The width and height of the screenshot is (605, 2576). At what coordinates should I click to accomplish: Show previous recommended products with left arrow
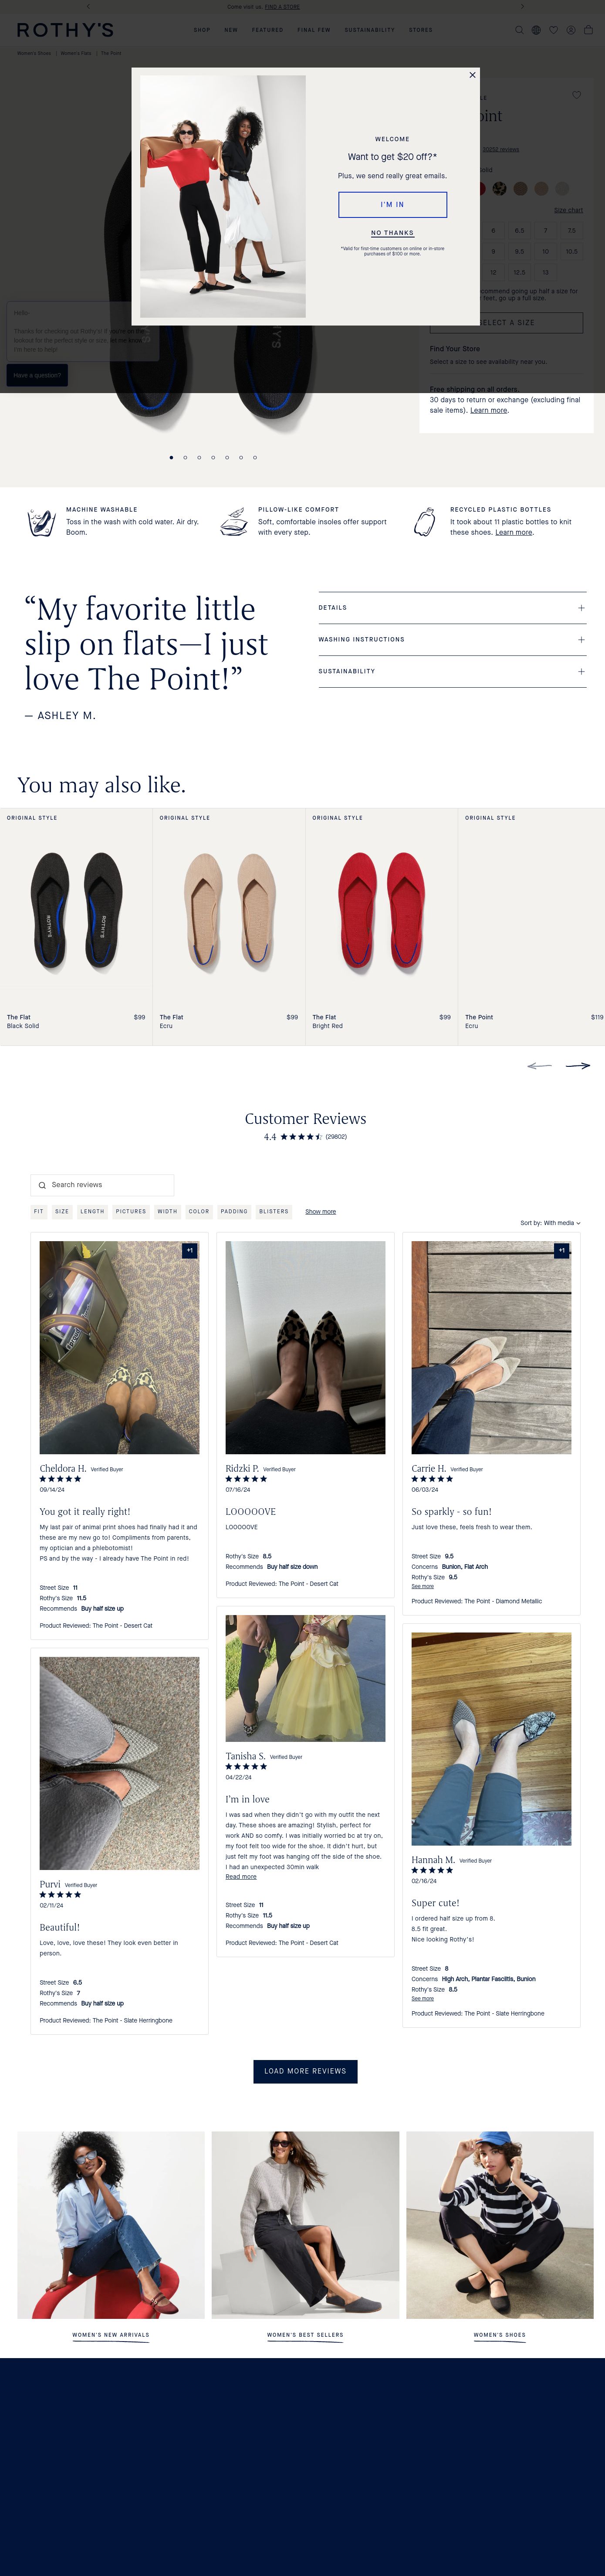click(539, 1065)
